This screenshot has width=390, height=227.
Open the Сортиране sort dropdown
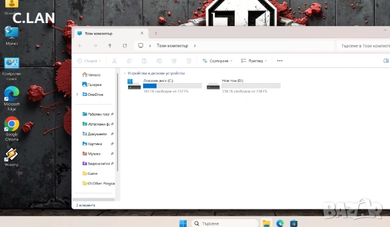point(218,61)
